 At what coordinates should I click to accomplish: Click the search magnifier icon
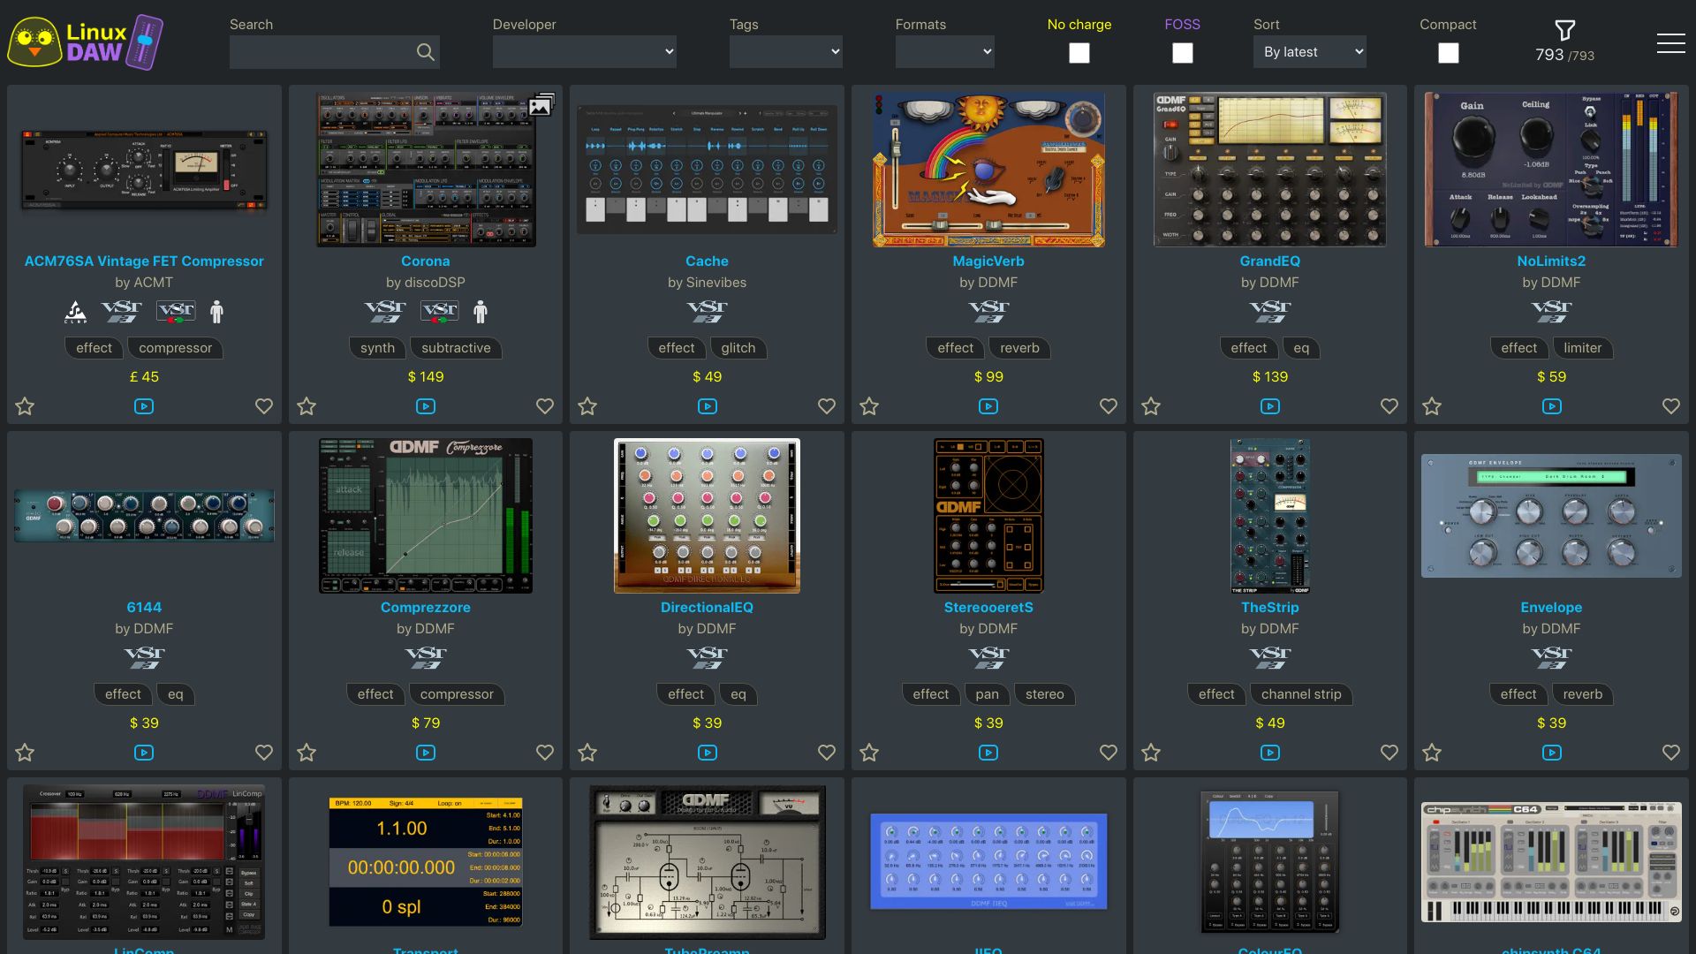click(426, 52)
